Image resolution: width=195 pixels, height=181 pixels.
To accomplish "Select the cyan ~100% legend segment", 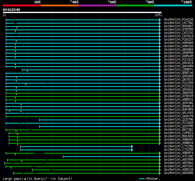I will (x=173, y=5).
